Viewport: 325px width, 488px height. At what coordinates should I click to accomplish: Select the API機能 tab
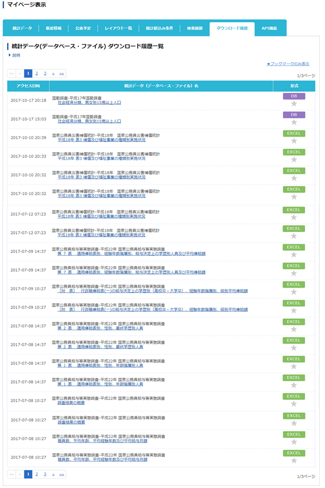pos(271,28)
